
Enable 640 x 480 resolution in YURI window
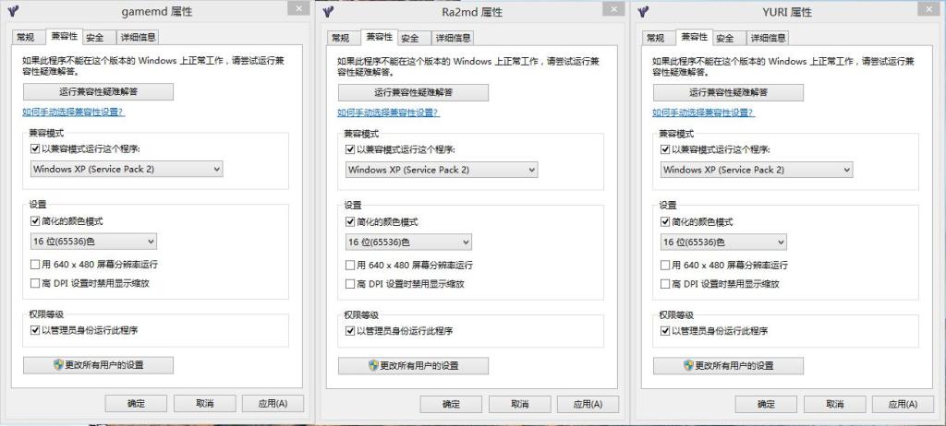[x=665, y=265]
